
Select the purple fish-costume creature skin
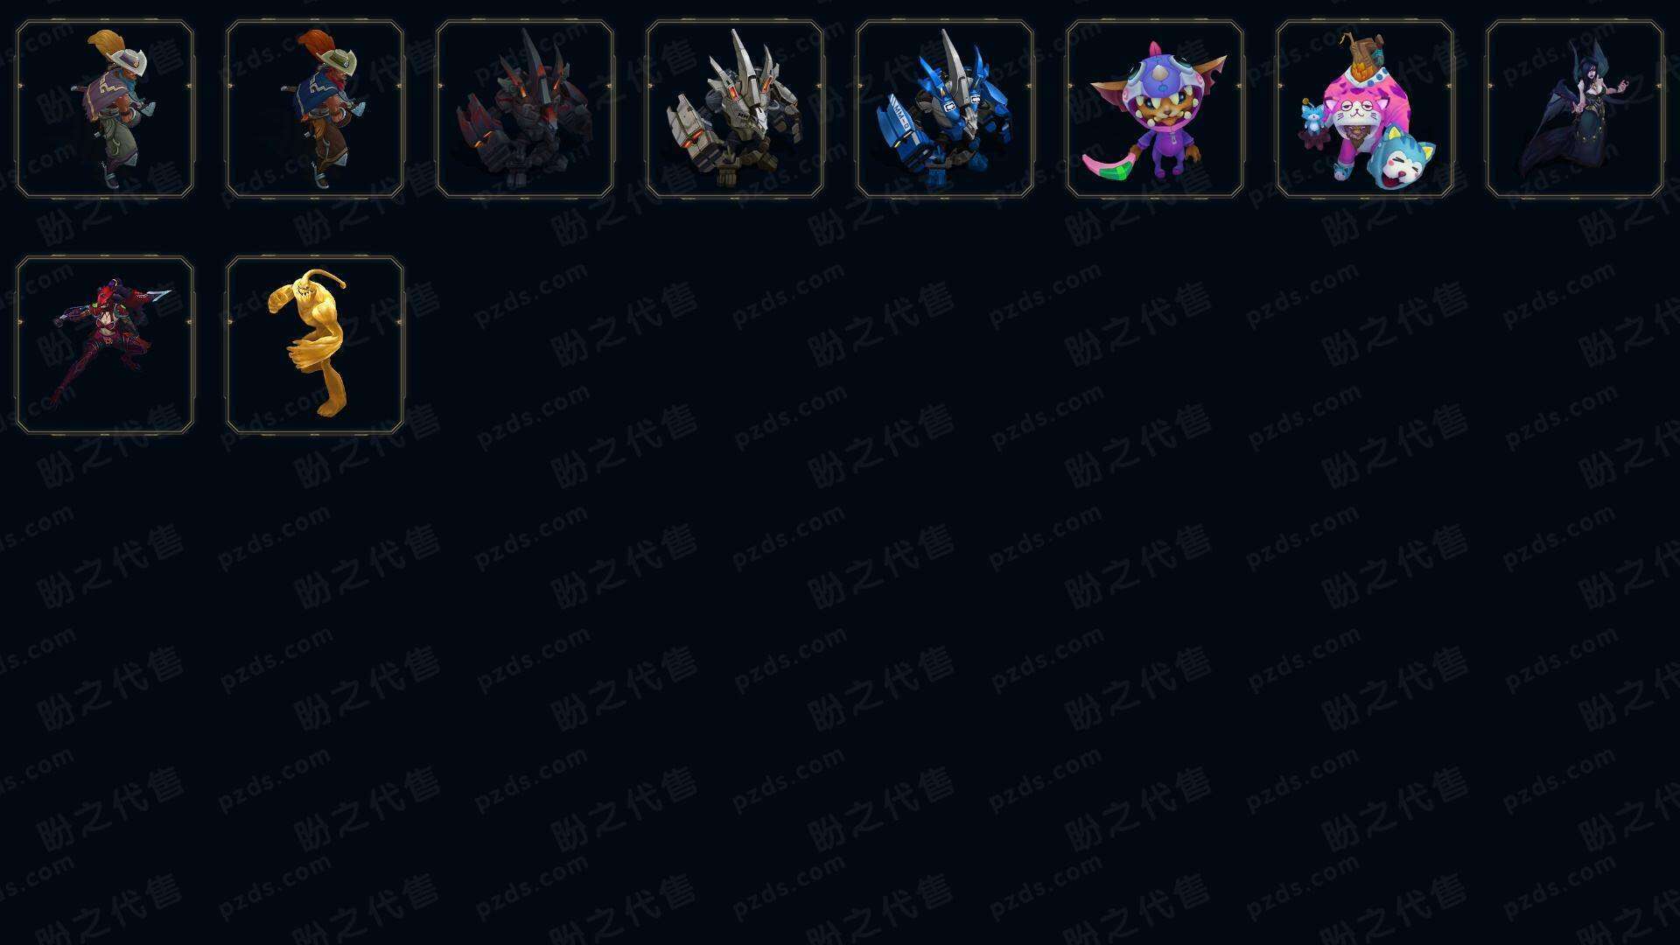coord(1155,109)
